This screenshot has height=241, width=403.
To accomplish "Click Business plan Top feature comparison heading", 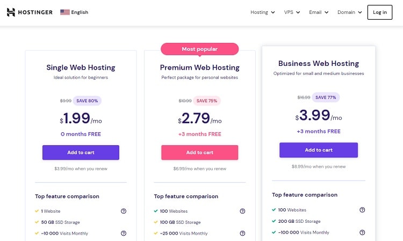I will click(x=305, y=194).
